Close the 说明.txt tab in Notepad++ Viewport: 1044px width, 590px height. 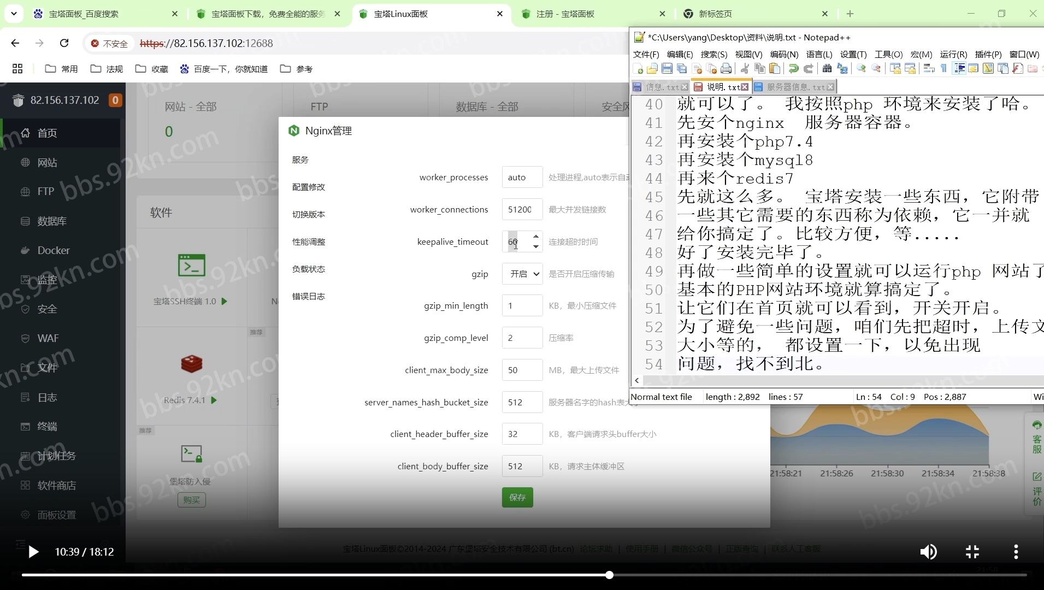pyautogui.click(x=745, y=87)
